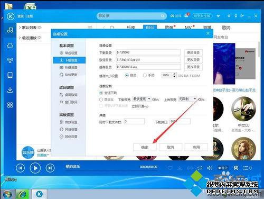Click 更改目录 for lyrics directory

[193, 60]
